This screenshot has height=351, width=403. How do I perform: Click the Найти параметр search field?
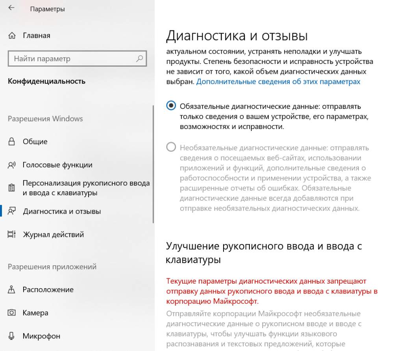point(77,59)
